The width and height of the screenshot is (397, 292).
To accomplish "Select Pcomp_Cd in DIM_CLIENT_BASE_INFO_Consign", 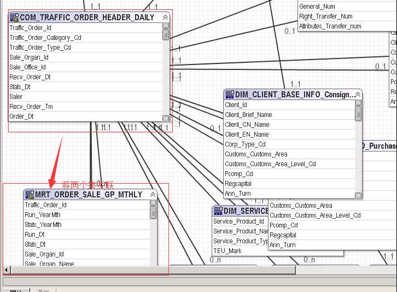I will pos(290,174).
